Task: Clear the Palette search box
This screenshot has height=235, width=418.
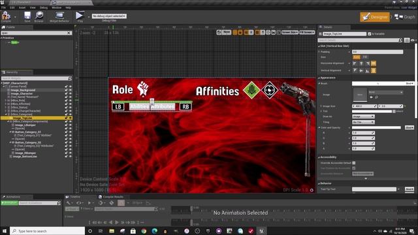Action: point(69,33)
